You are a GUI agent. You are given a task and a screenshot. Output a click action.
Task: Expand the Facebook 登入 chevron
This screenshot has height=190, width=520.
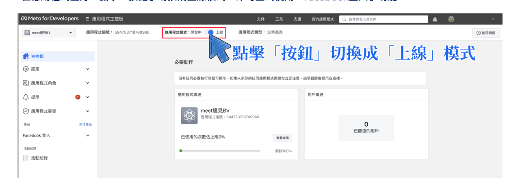point(88,135)
